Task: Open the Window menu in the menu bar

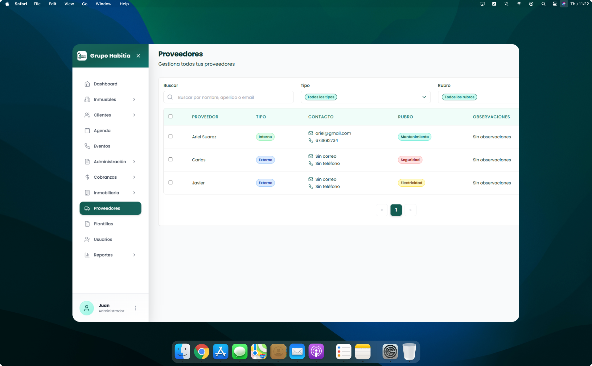Action: point(103,4)
